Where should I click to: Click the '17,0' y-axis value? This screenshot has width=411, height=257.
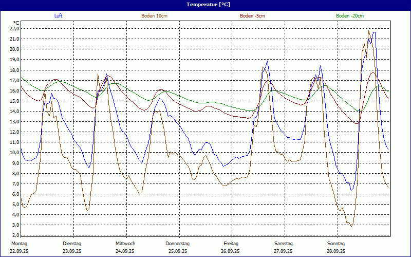(15, 80)
